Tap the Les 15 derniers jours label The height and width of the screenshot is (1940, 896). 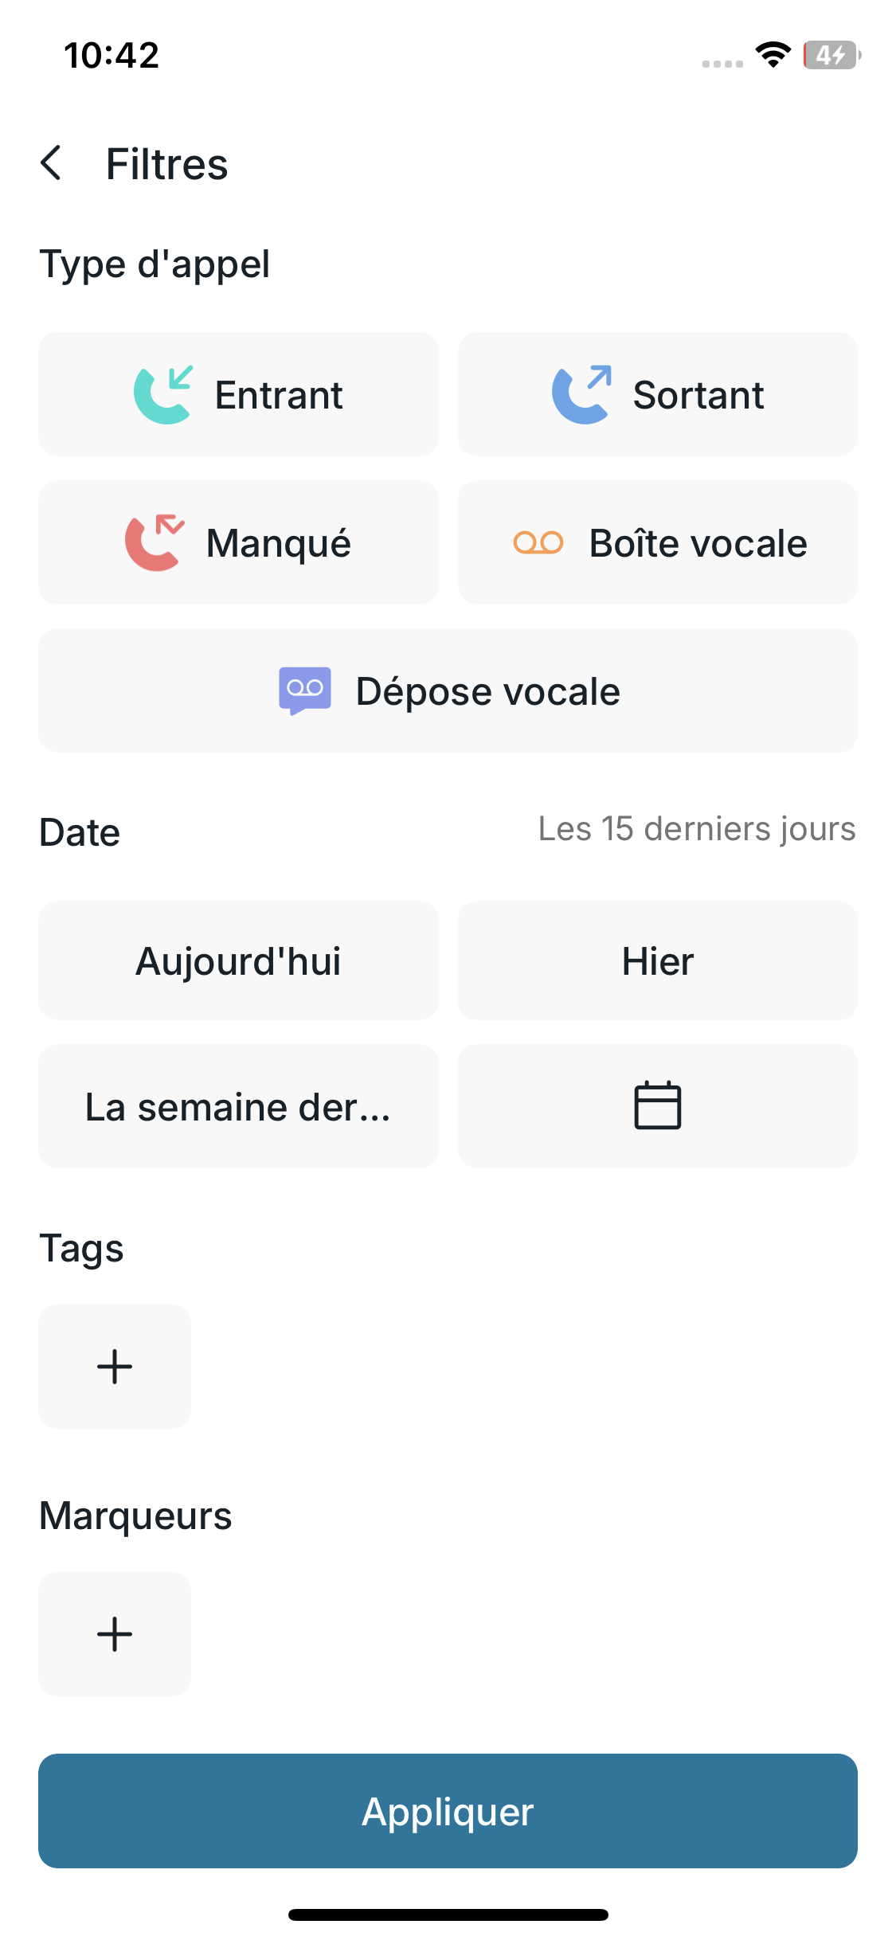coord(696,829)
